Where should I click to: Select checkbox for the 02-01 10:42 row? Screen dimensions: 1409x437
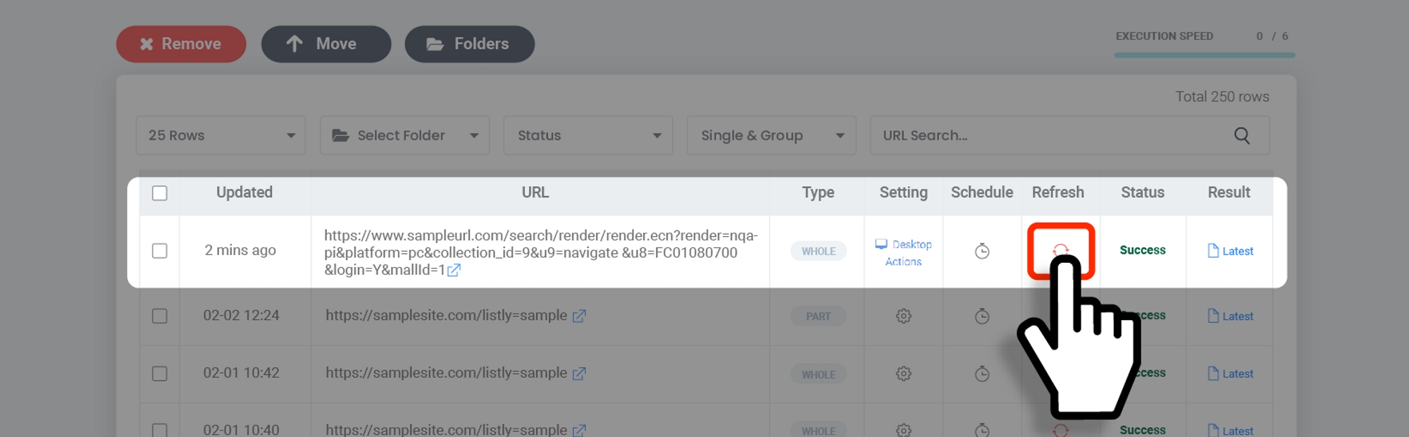pyautogui.click(x=160, y=374)
